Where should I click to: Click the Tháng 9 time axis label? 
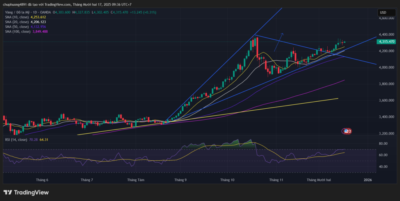[x=180, y=180]
